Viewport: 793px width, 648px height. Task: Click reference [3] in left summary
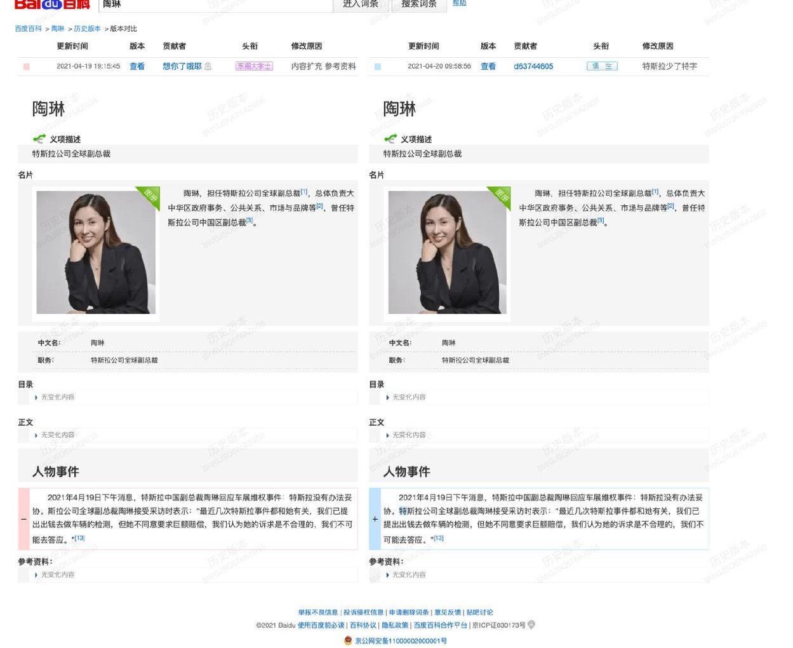click(249, 220)
